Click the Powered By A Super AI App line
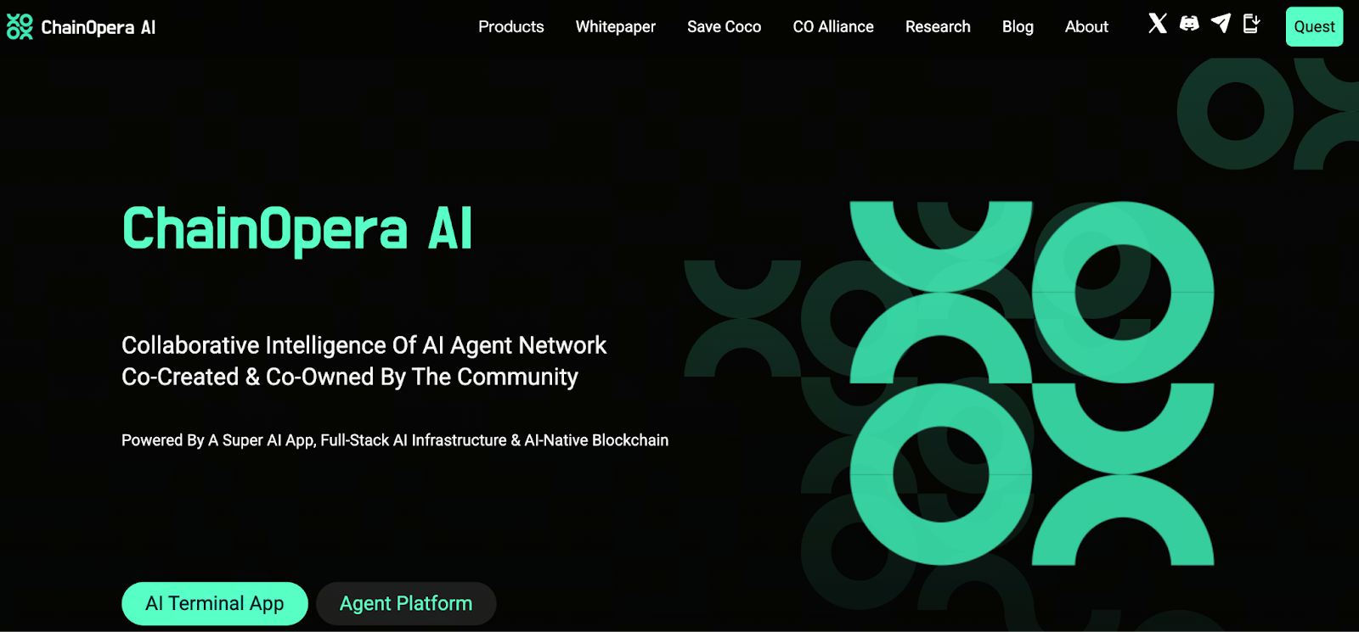 click(395, 440)
